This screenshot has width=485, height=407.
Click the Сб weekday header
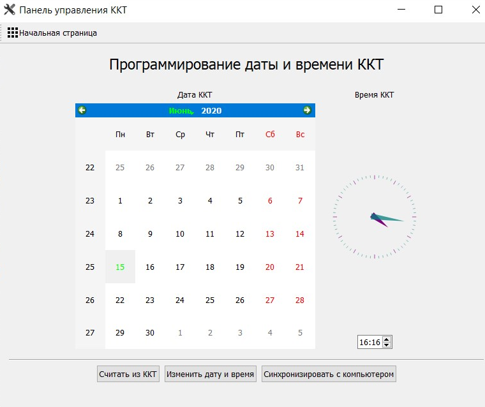[x=270, y=135]
